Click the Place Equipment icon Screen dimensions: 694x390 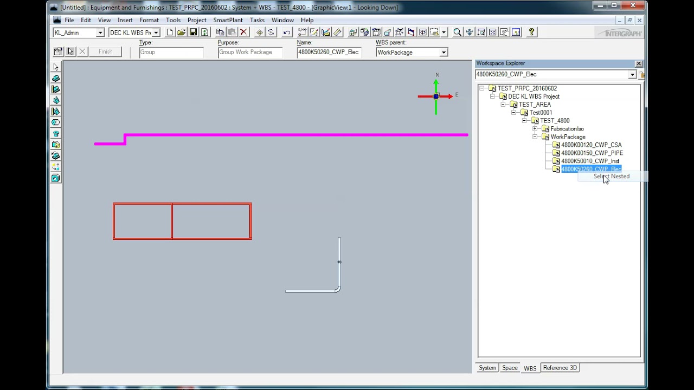[x=56, y=78]
